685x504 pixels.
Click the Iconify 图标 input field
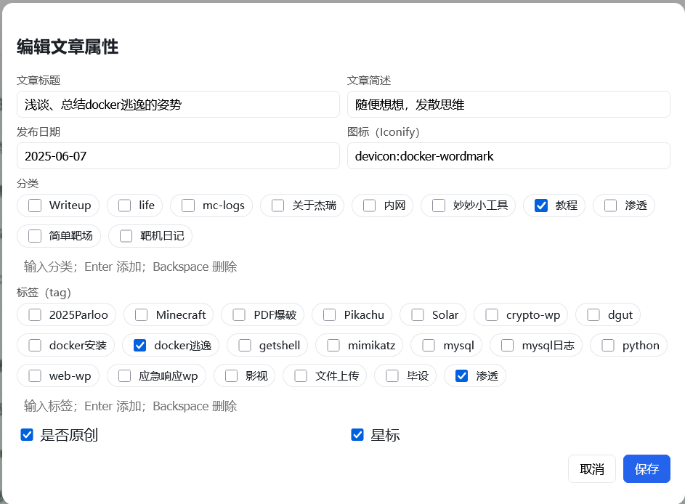pyautogui.click(x=508, y=155)
